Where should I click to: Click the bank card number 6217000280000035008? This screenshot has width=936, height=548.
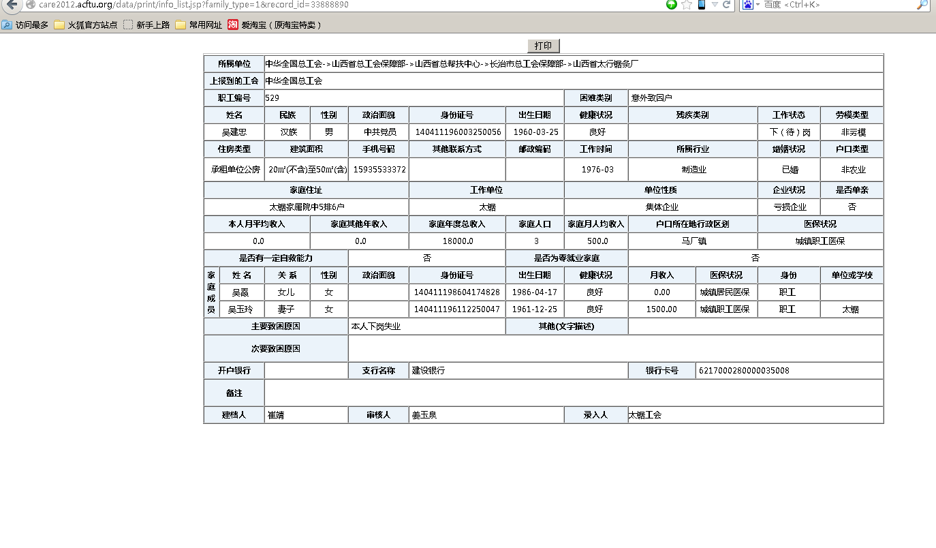(x=743, y=371)
